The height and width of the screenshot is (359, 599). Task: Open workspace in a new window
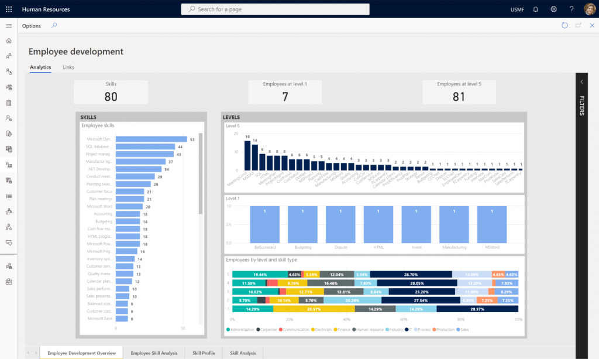point(577,25)
